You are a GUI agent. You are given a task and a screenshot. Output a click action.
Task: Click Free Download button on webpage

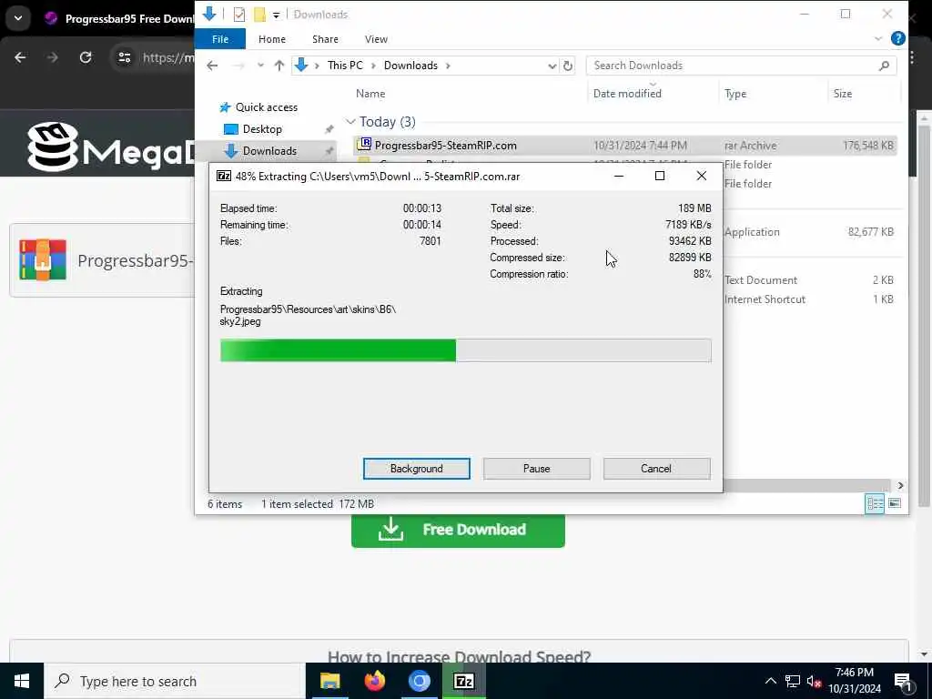[x=458, y=530]
